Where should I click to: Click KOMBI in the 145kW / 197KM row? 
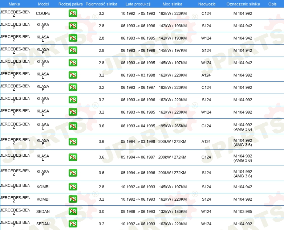[x=43, y=187]
